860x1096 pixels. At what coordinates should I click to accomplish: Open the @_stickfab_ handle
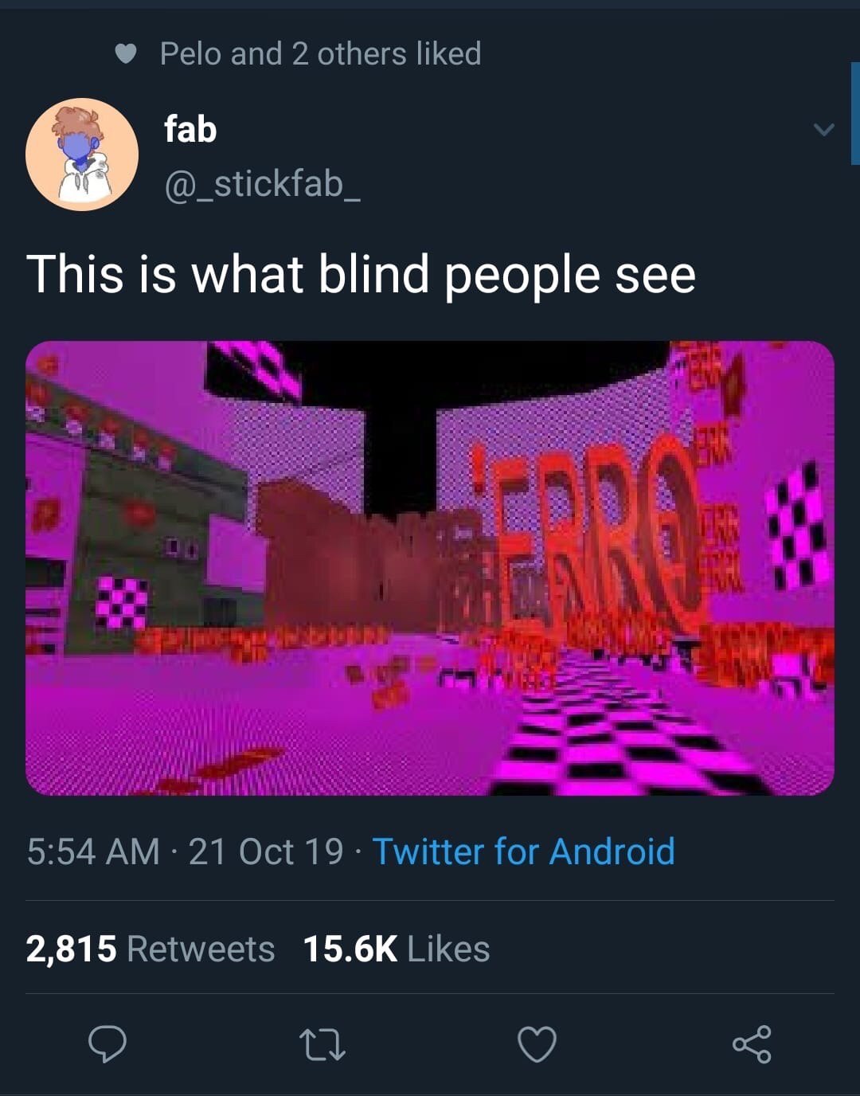tap(262, 184)
